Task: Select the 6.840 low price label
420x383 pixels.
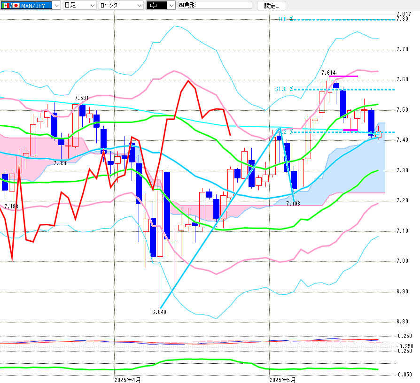Action: 159,312
